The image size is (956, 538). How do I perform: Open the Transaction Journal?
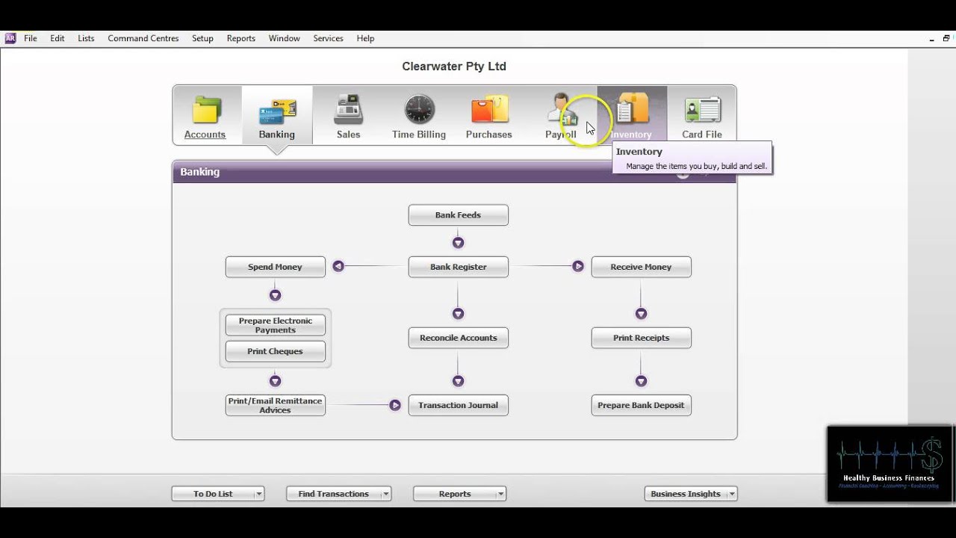click(x=459, y=405)
